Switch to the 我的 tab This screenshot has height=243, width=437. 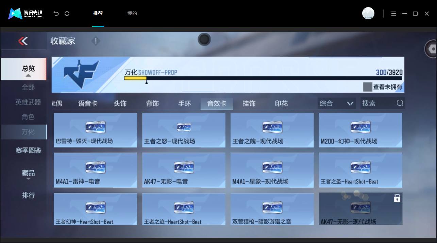point(132,13)
